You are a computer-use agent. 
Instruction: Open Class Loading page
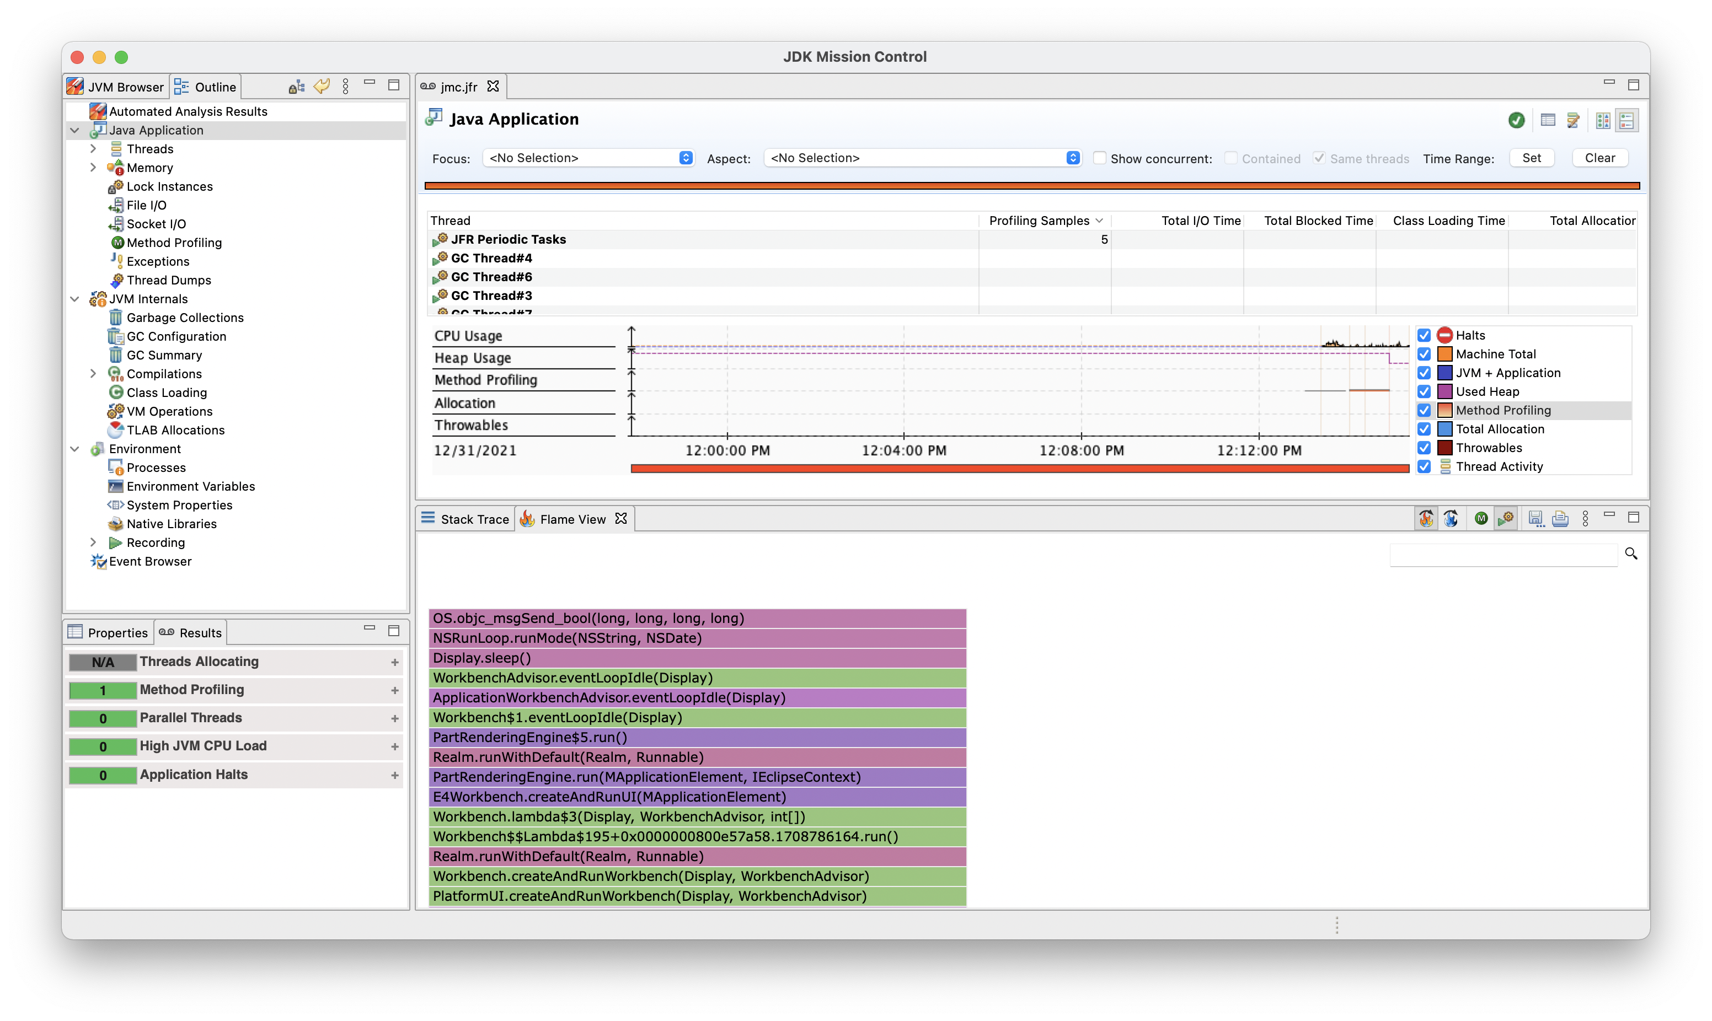pos(166,393)
